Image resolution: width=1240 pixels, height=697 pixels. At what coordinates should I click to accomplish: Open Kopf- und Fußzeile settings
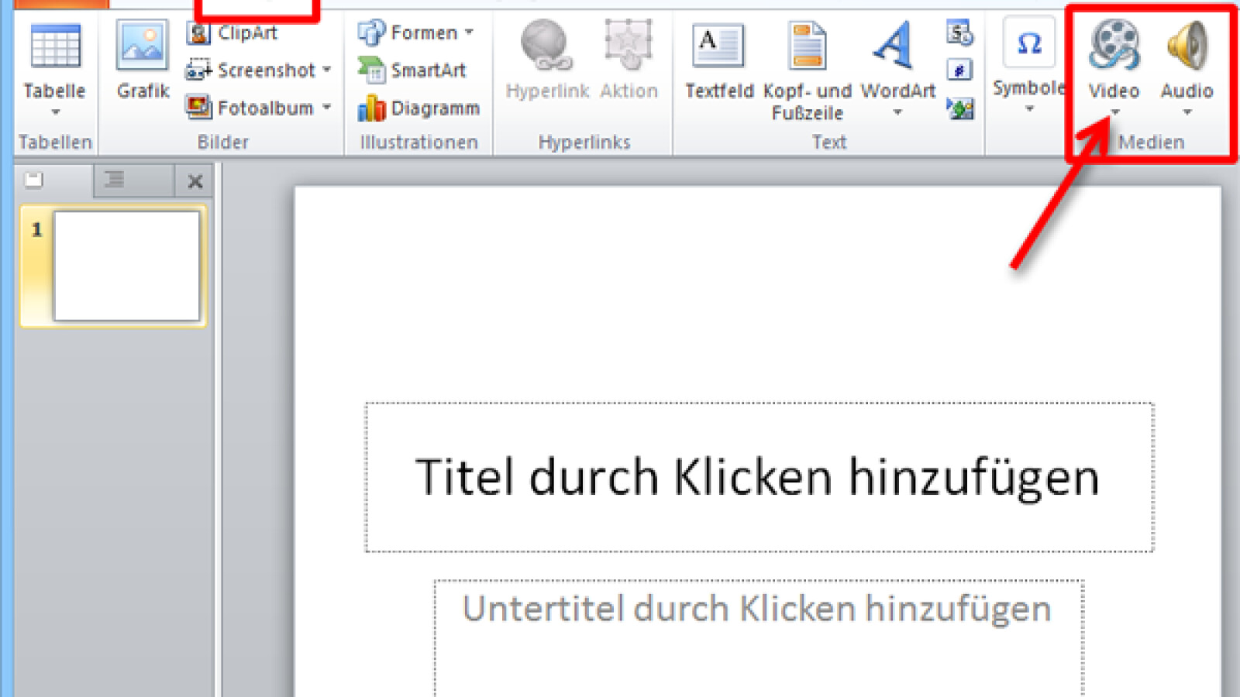(807, 46)
